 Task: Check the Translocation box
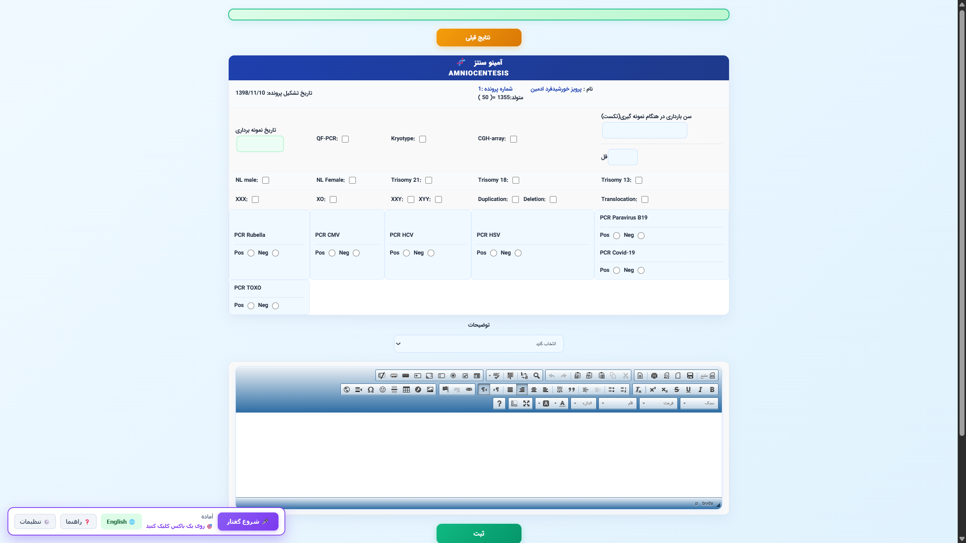645,199
